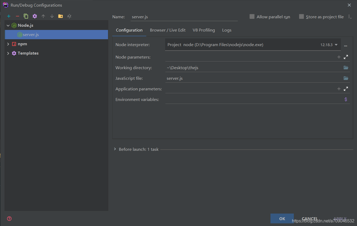Open the Browser / Live Edit tab

pos(167,30)
